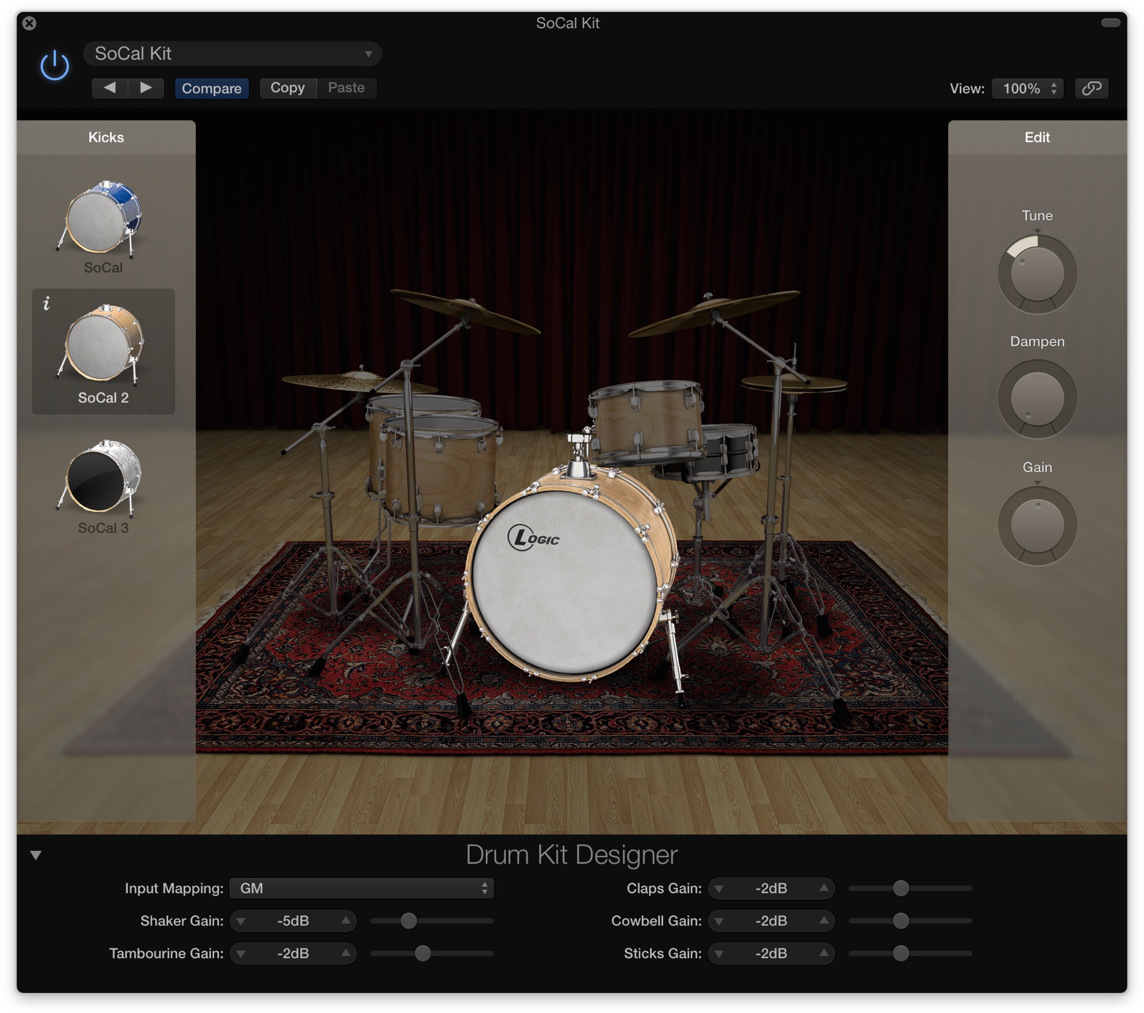Decrease Sticks Gain with down arrow
Screen dimensions: 1144x1013
click(x=719, y=953)
